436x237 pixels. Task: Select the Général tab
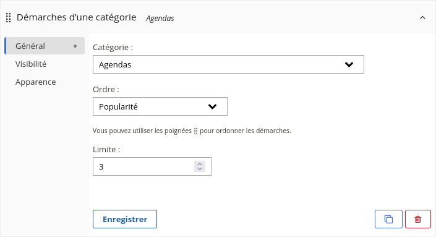click(x=45, y=46)
